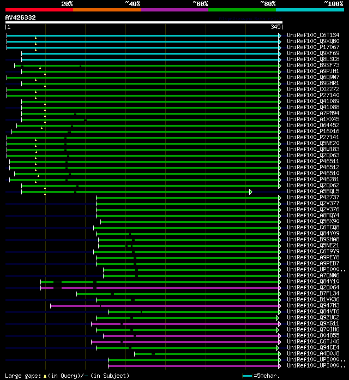The height and width of the screenshot is (380, 349).
Task: Click the UniRef100_Q8W183 label
Action: tap(313, 149)
